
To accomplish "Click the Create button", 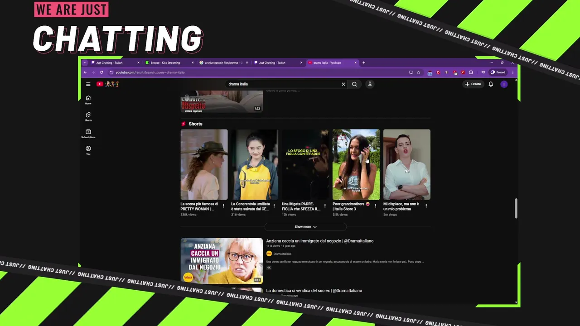I will click(473, 84).
